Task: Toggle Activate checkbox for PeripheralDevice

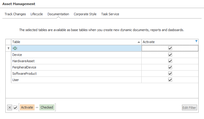Action: (x=170, y=67)
